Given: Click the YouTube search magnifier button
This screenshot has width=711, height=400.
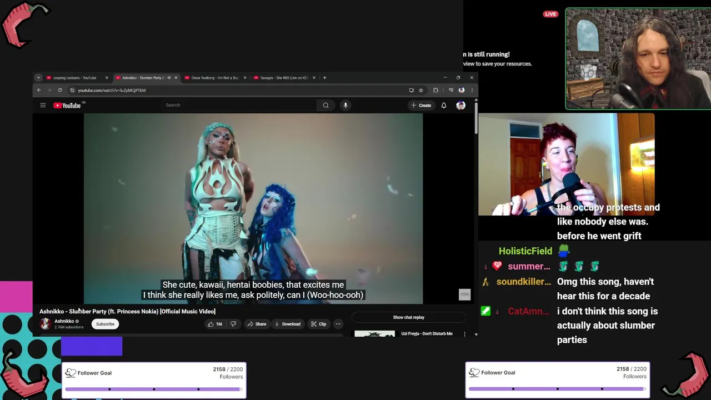Looking at the screenshot, I should 326,105.
